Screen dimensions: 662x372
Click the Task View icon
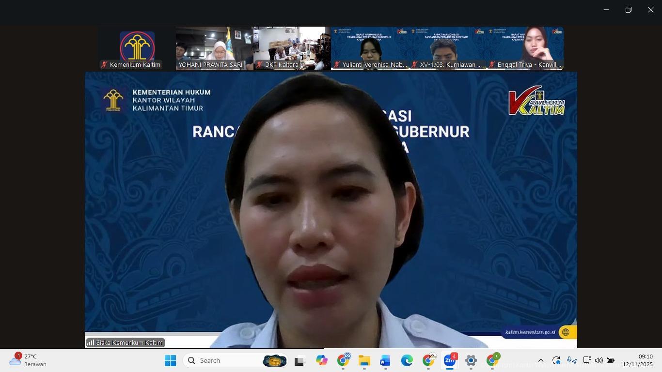(x=299, y=361)
